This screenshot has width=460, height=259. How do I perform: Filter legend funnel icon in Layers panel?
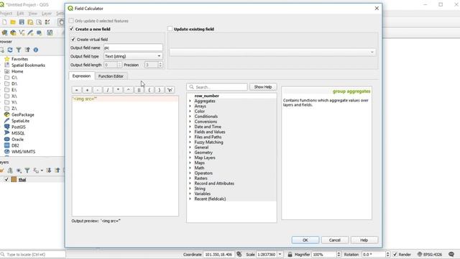click(27, 171)
